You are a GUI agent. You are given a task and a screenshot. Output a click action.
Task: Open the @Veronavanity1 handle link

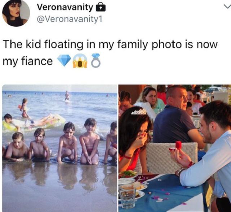tap(70, 19)
